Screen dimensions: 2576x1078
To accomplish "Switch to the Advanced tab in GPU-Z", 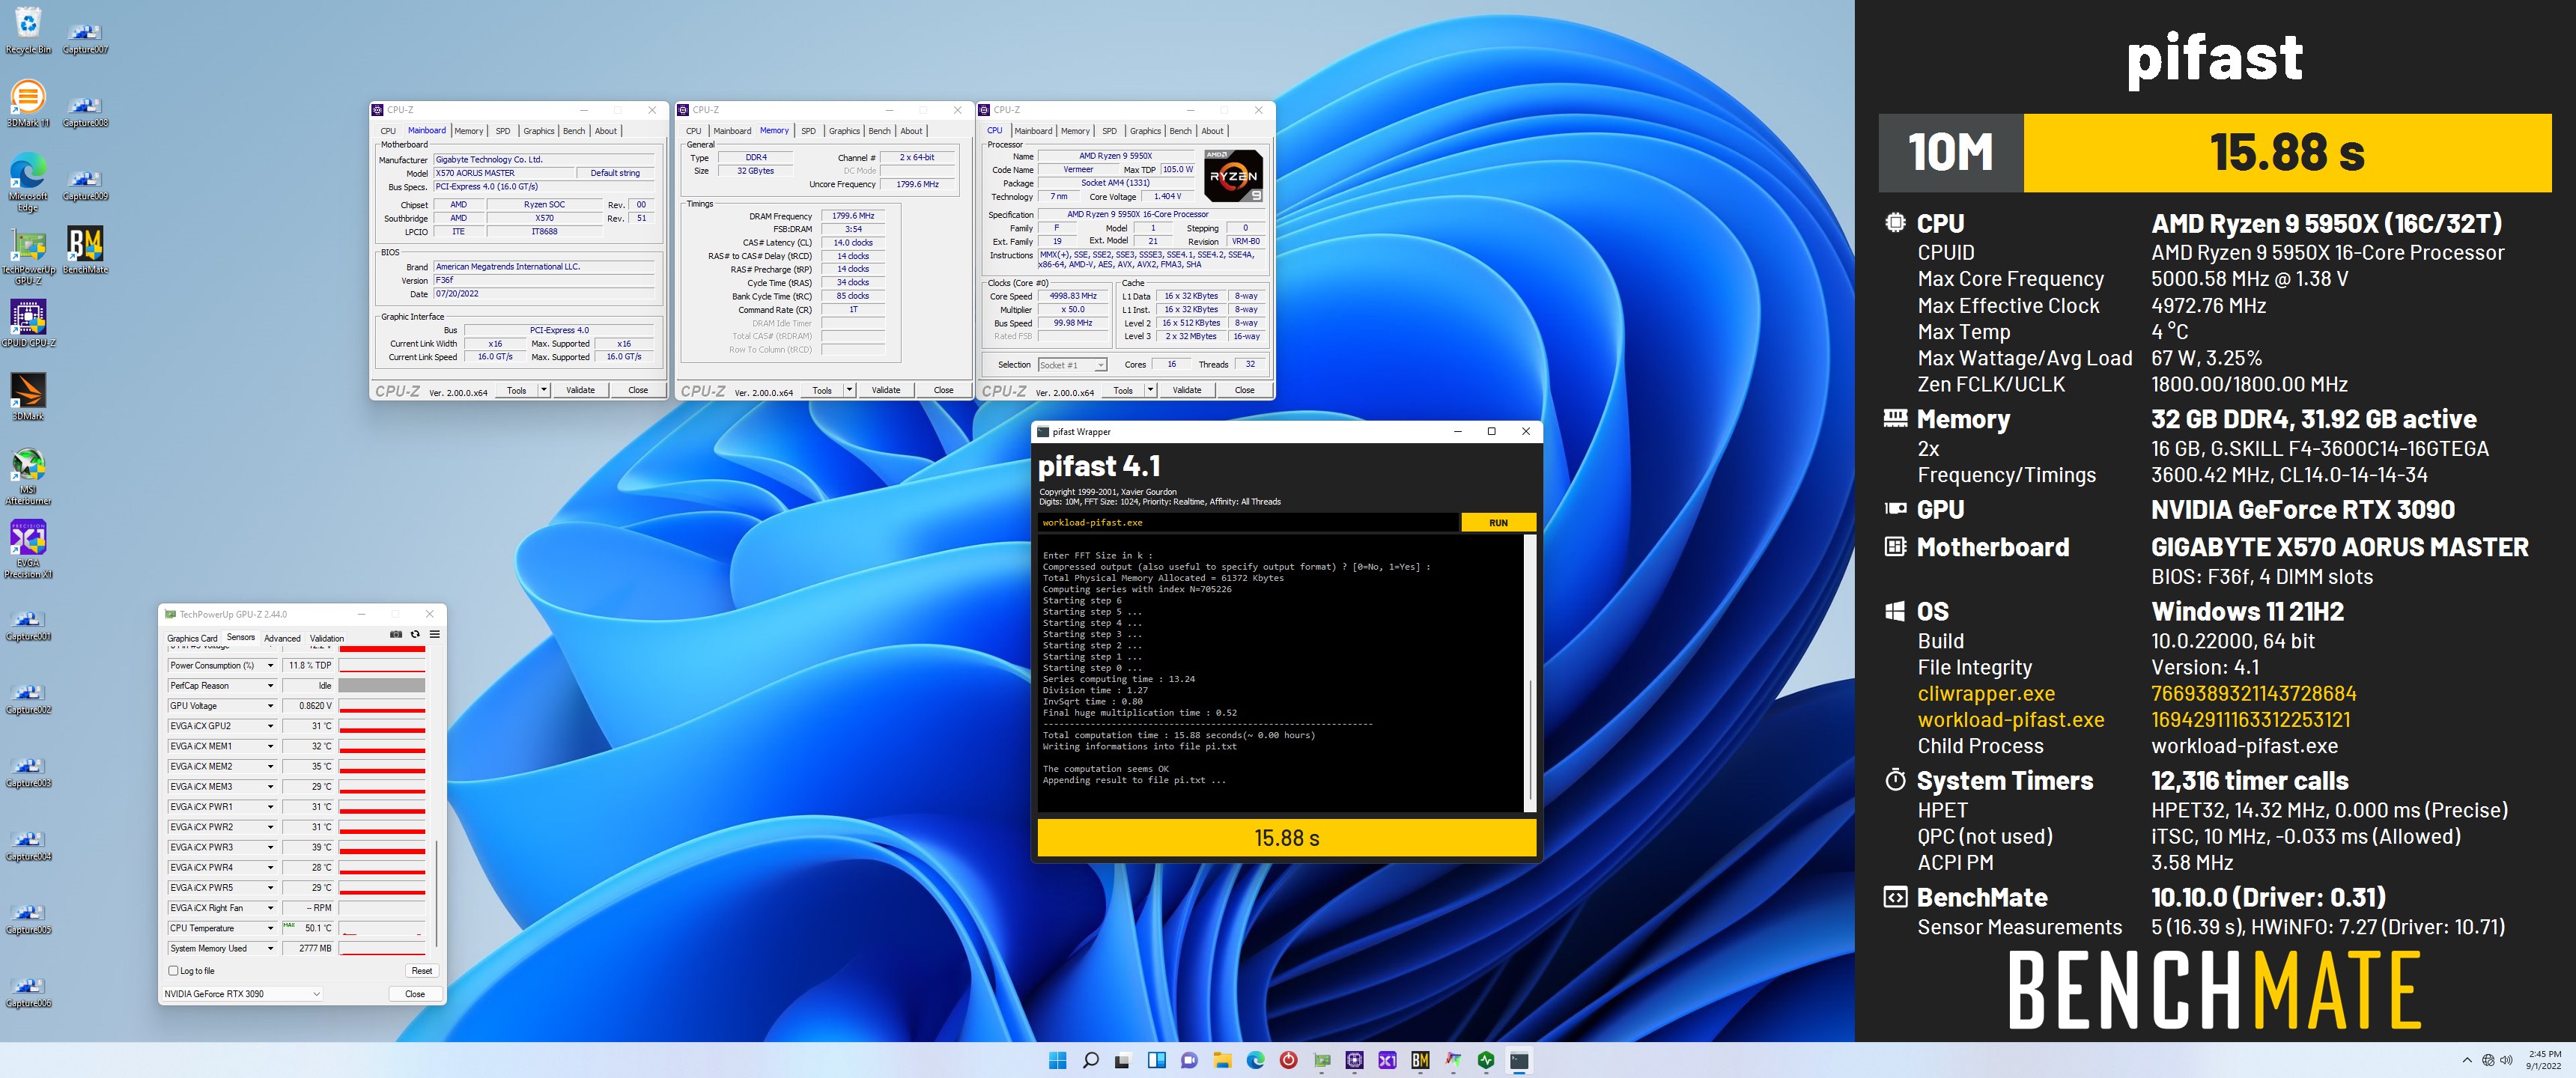I will coord(282,638).
